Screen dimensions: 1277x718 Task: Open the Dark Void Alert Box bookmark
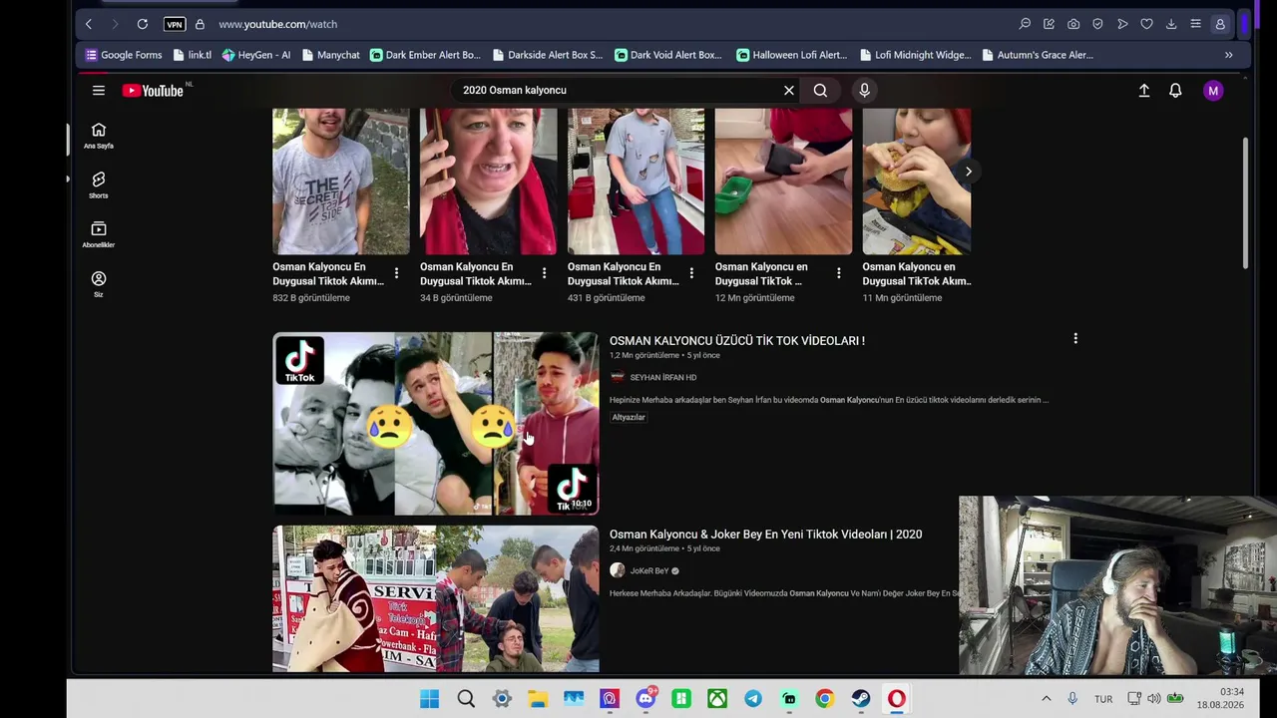pos(668,55)
